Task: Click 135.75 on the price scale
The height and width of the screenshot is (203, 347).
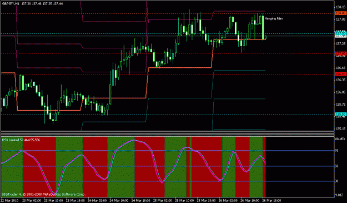Action: (341, 104)
